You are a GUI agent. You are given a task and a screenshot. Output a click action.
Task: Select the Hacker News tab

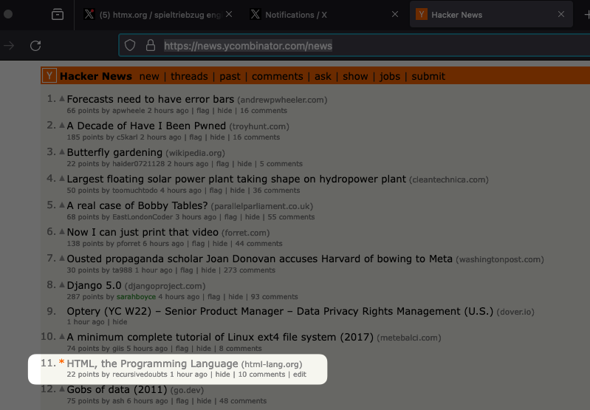pos(491,15)
